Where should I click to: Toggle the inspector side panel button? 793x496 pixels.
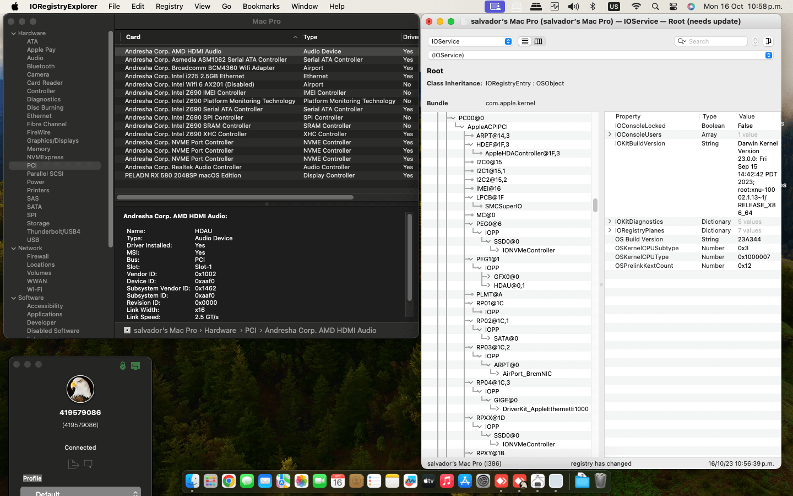768,41
